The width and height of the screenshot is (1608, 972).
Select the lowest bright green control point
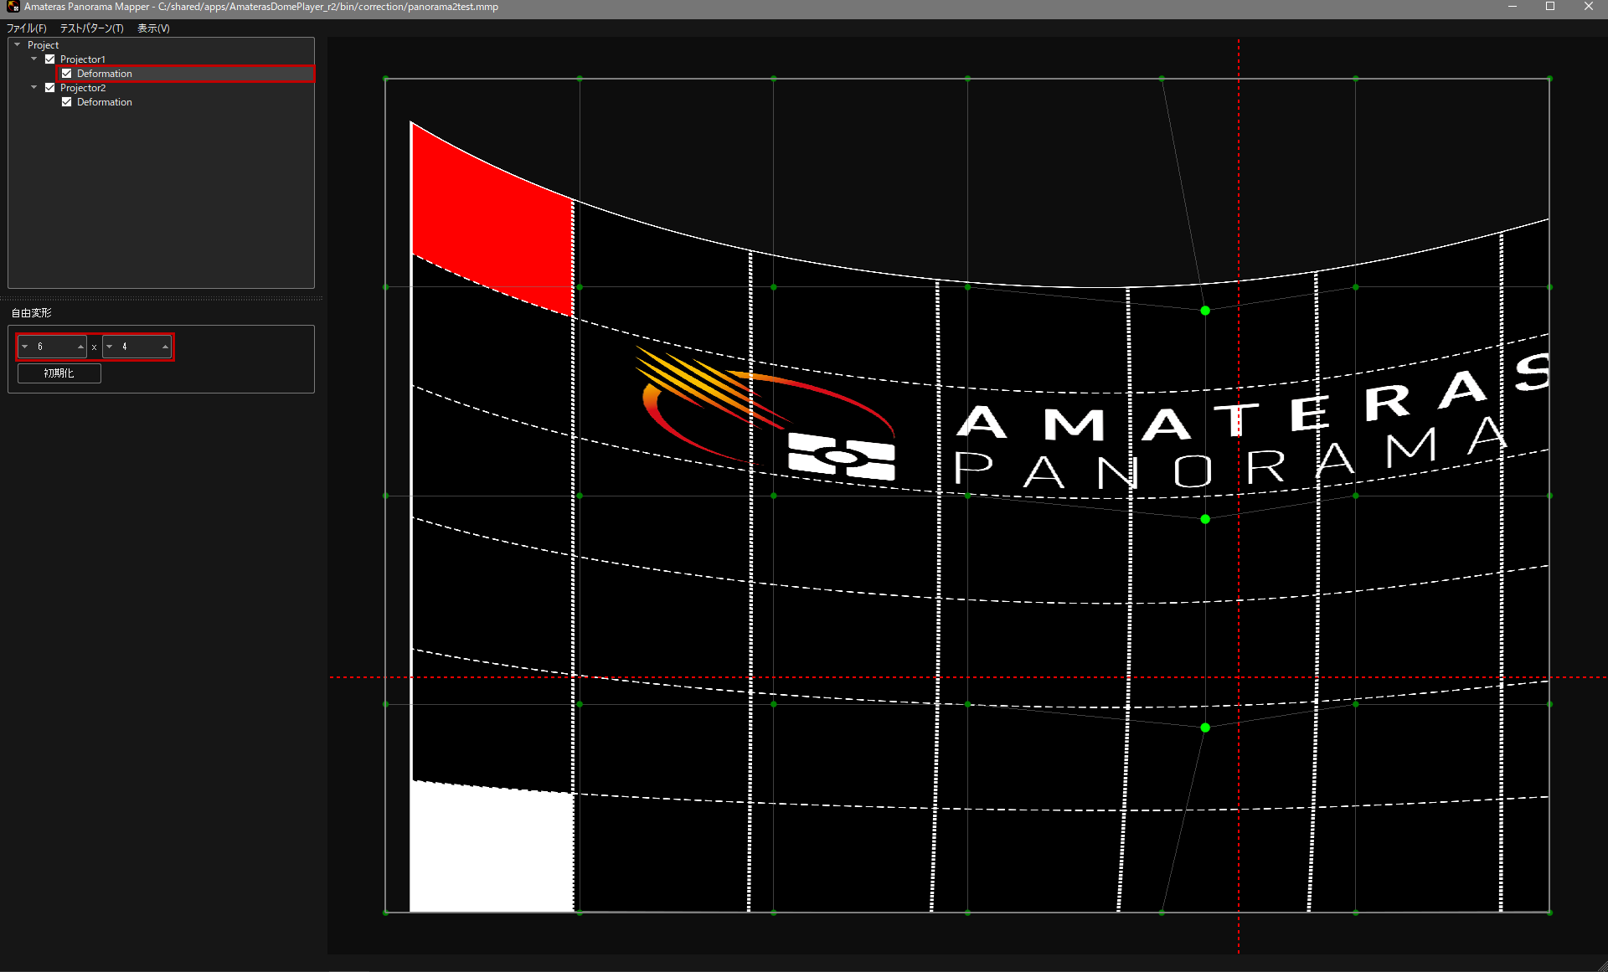(x=1205, y=728)
